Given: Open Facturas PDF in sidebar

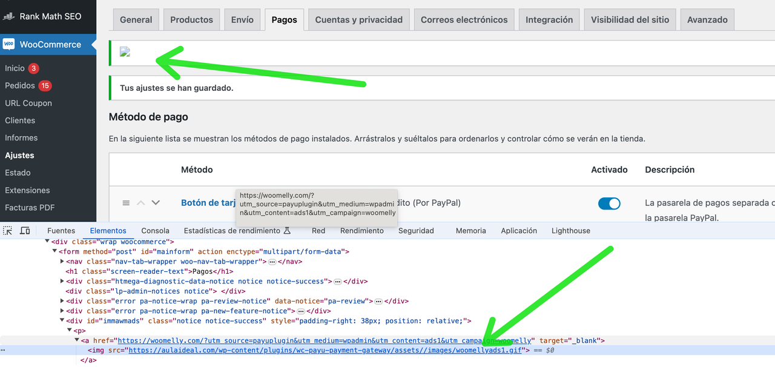Looking at the screenshot, I should coord(30,207).
